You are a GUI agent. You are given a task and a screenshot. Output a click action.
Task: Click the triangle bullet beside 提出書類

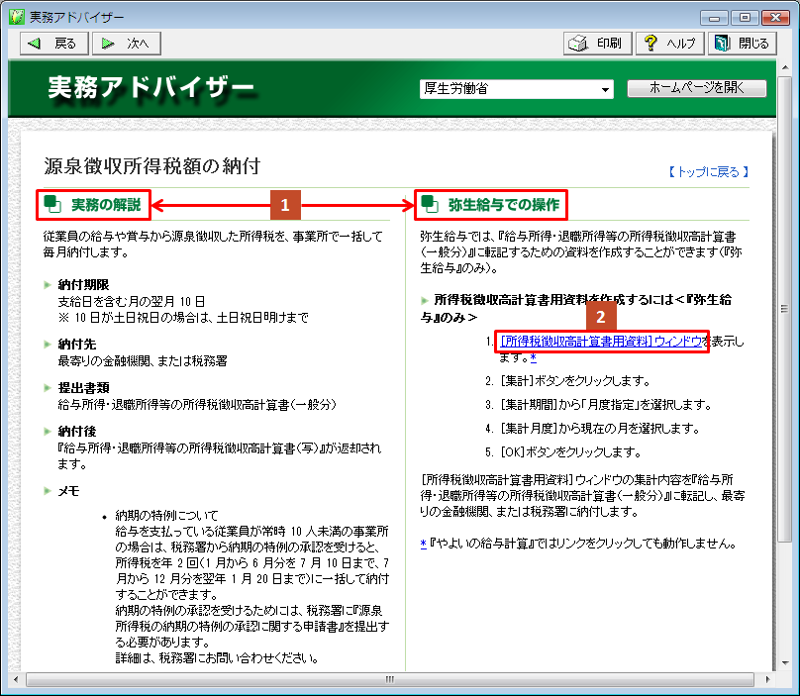[48, 388]
